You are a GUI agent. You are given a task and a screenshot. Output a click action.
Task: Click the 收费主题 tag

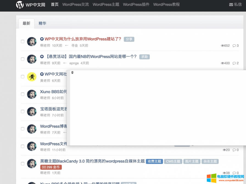(154, 161)
